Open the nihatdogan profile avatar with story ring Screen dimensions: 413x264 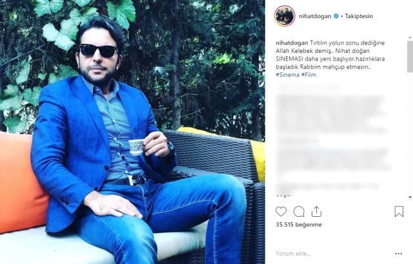tap(285, 16)
